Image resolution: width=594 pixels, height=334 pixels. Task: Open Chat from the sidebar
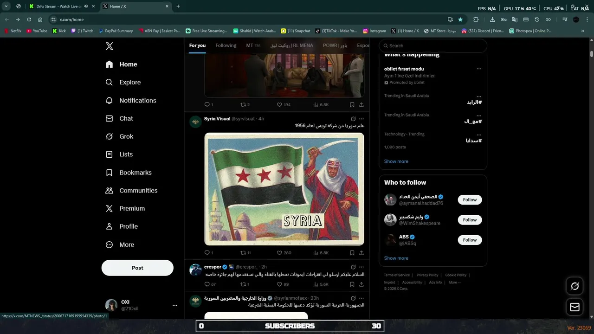click(x=119, y=118)
